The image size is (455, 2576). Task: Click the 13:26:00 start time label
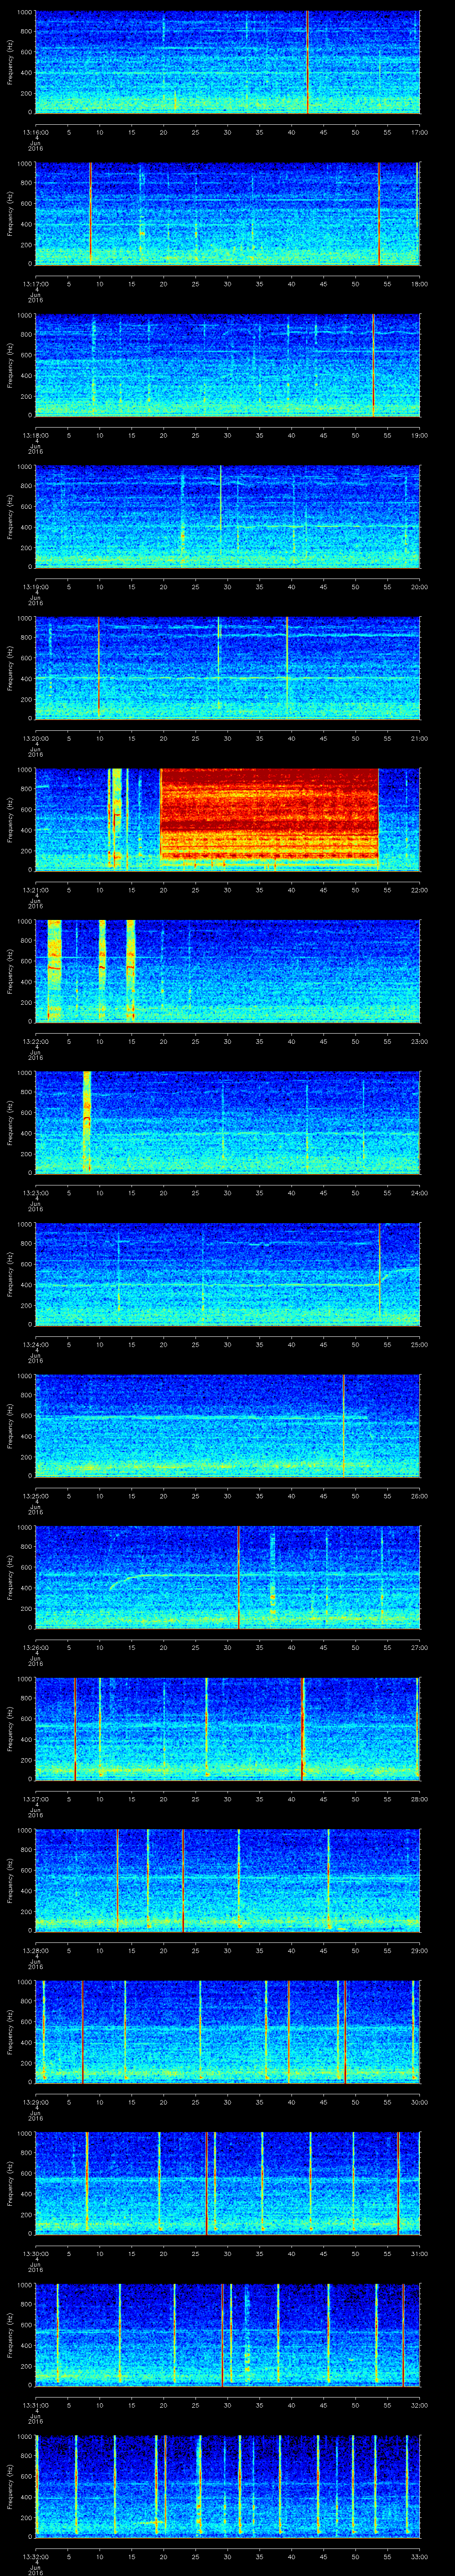point(36,1647)
